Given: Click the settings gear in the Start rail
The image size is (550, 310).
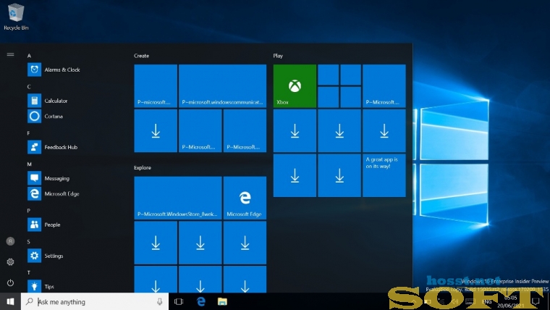Looking at the screenshot, I should (x=11, y=262).
